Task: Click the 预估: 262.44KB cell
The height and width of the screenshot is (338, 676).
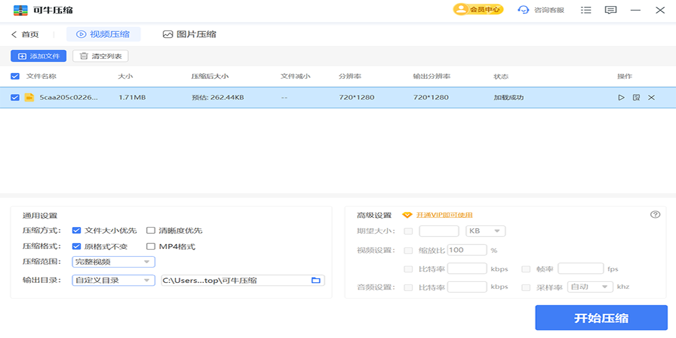Action: click(218, 97)
